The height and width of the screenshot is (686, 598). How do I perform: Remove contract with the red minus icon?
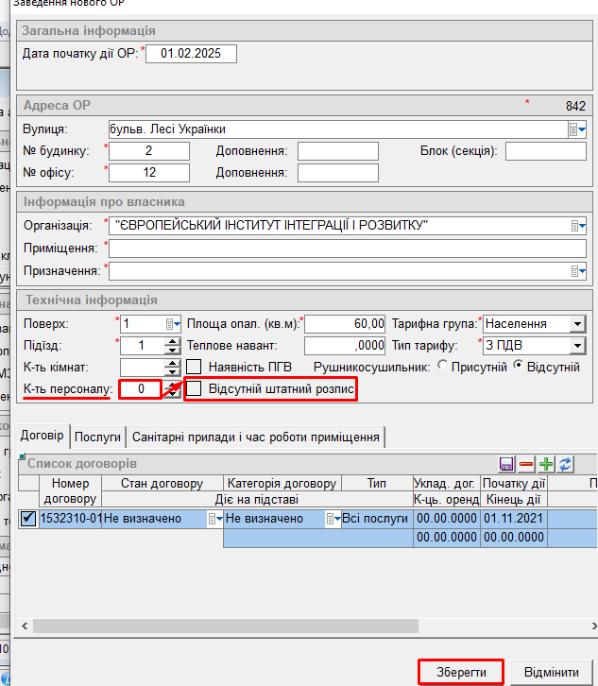point(526,464)
